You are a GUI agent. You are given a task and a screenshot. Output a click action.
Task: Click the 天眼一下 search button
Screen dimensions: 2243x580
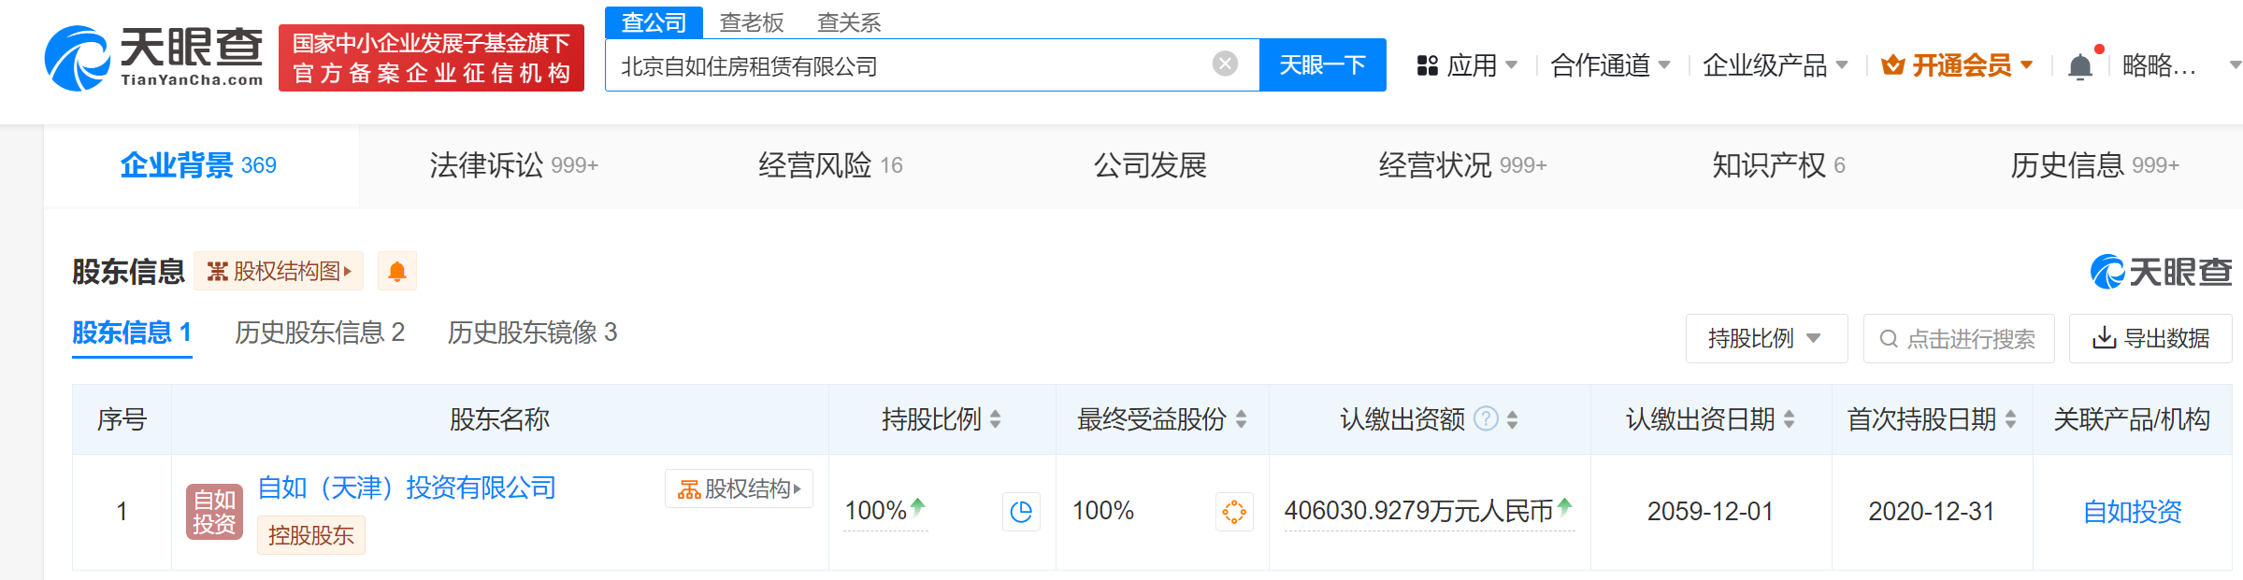(x=1322, y=64)
